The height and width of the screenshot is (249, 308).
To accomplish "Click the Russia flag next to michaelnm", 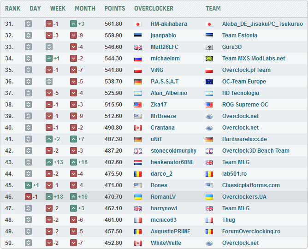I will coord(138,59).
